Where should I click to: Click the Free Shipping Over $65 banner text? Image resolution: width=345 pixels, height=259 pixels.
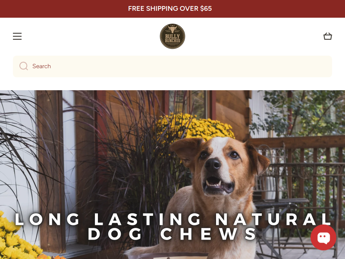(170, 9)
